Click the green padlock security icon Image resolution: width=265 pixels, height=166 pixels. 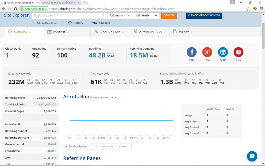click(x=22, y=9)
